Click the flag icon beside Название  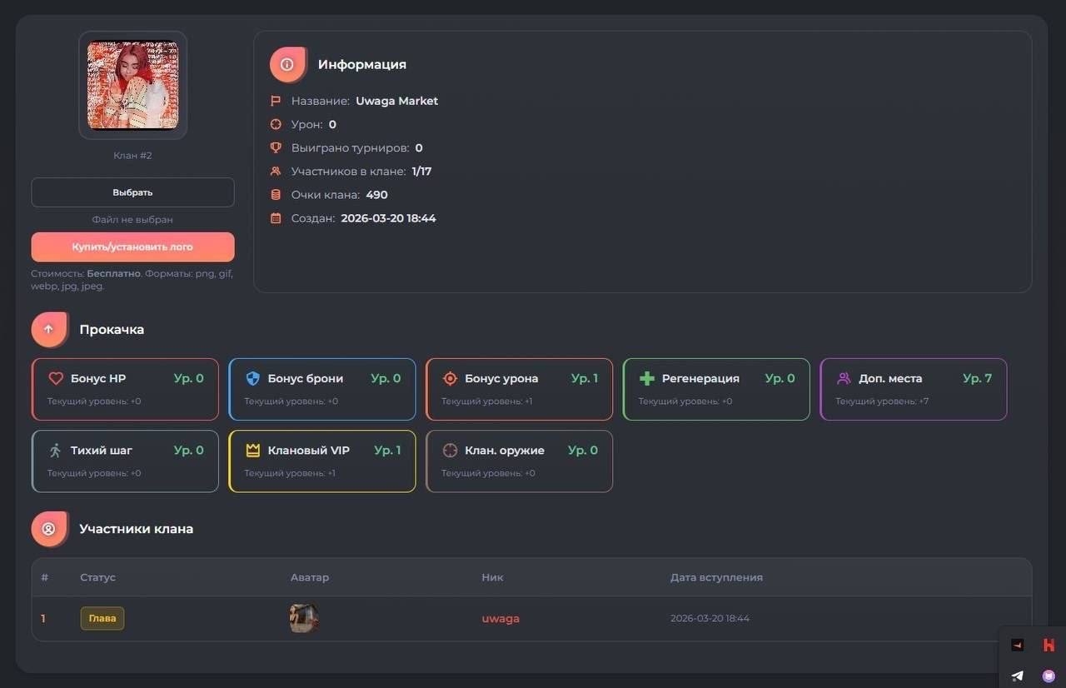pos(276,100)
